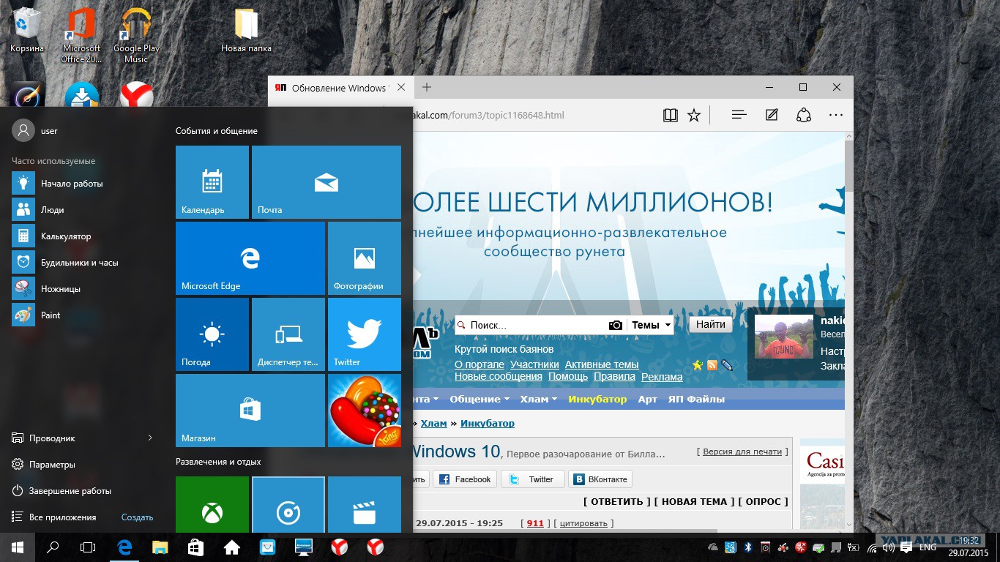Switch the ENG input language indicator
The height and width of the screenshot is (562, 1000).
928,547
